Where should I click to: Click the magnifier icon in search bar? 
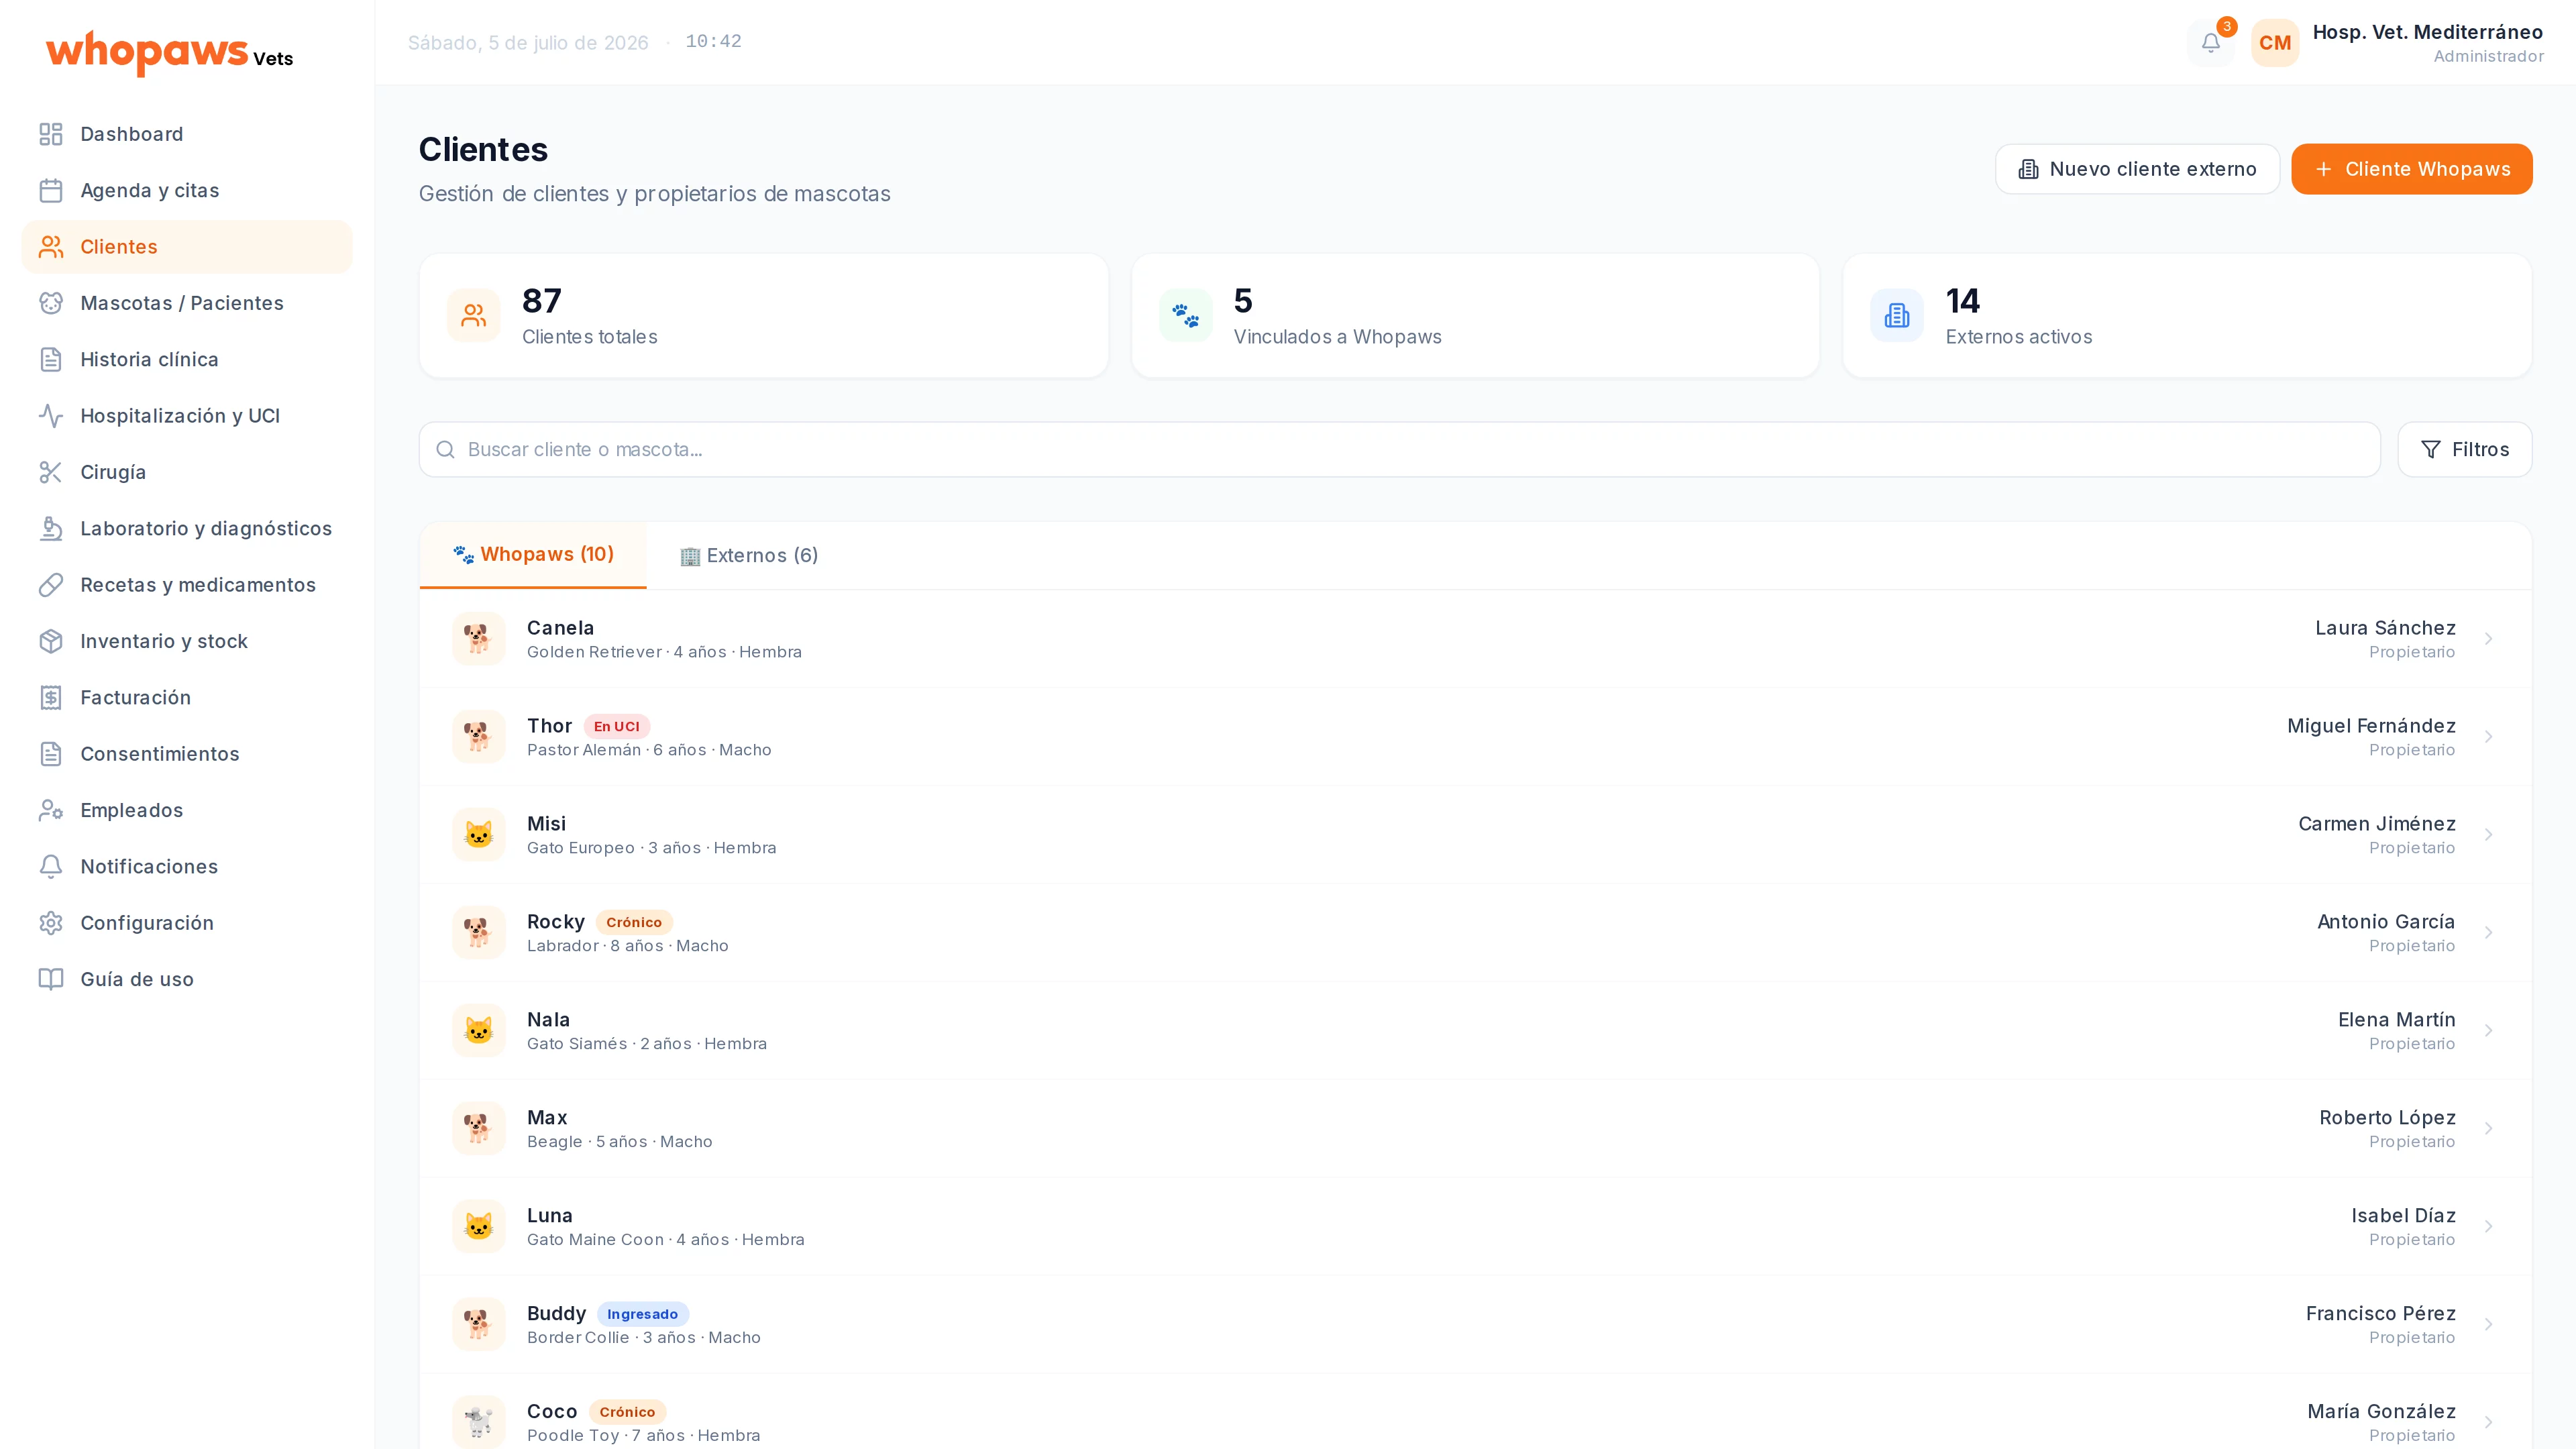(x=446, y=449)
